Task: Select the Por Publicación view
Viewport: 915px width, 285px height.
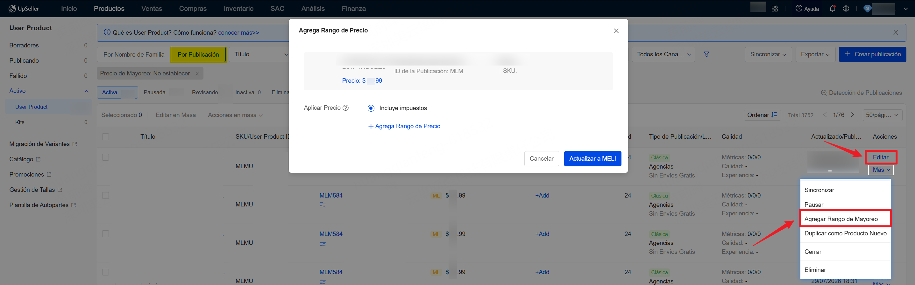Action: (x=198, y=55)
